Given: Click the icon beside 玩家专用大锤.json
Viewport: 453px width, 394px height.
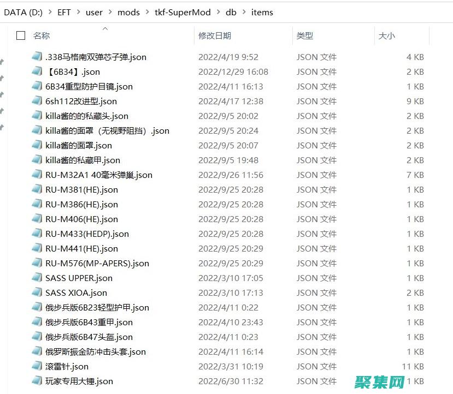Looking at the screenshot, I should tap(37, 381).
